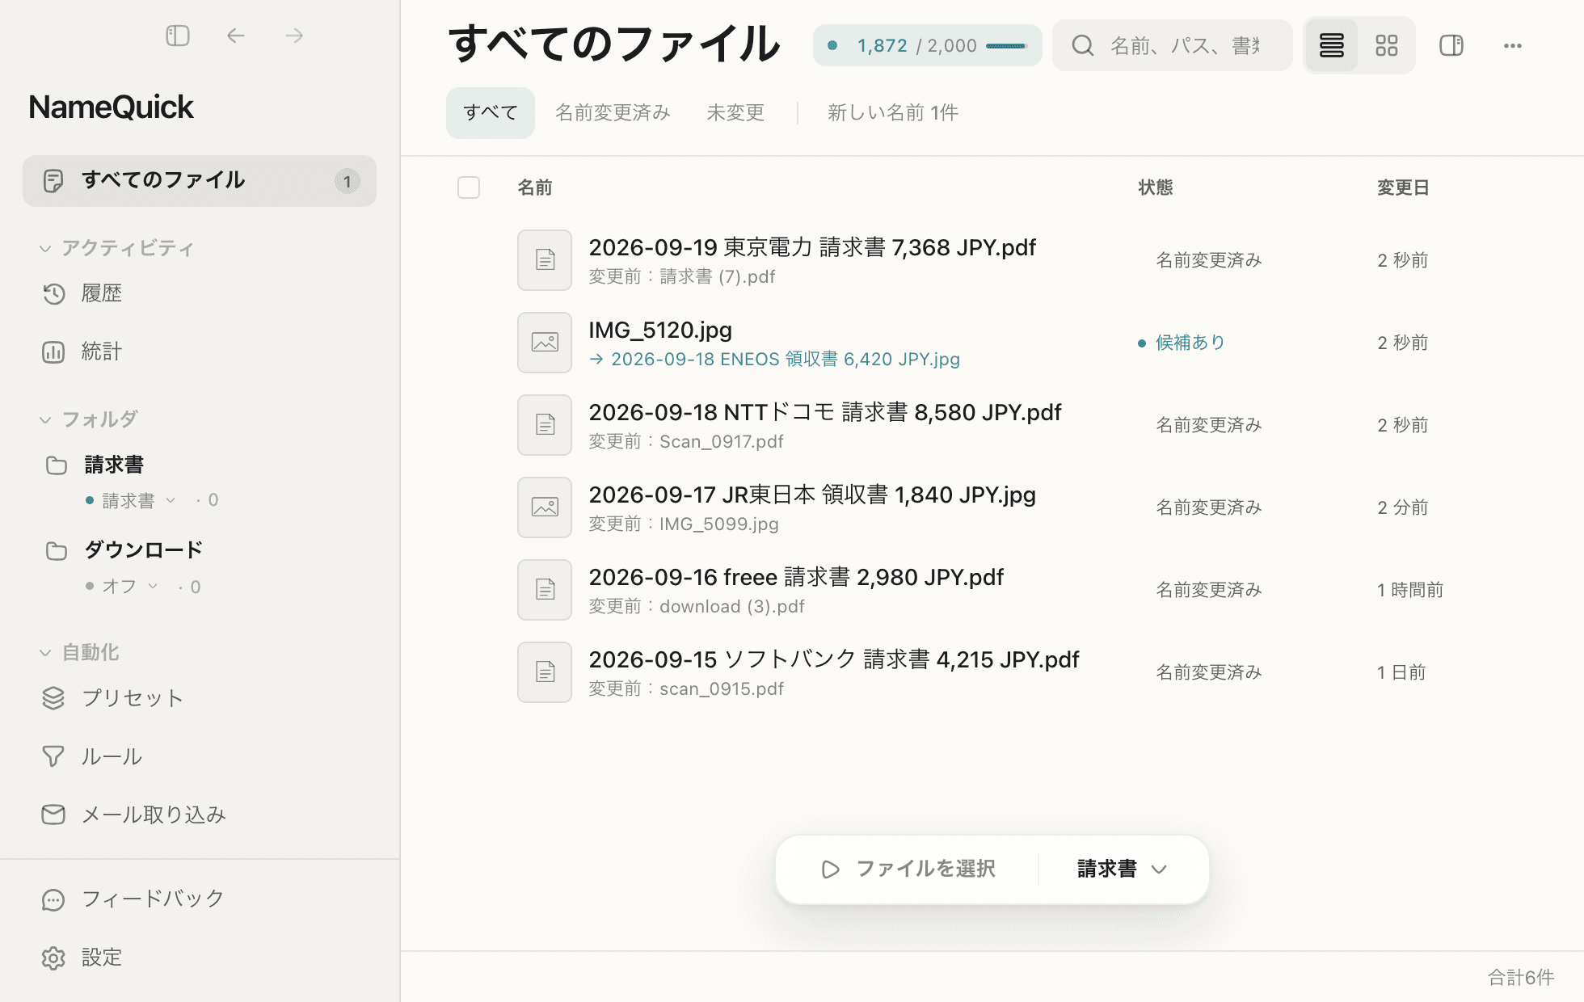Switch to list view layout
The height and width of the screenshot is (1002, 1584).
pyautogui.click(x=1332, y=45)
